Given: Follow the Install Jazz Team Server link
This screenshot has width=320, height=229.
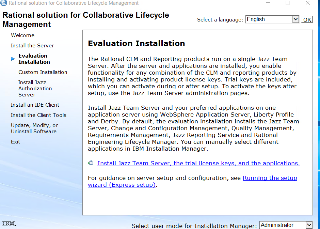Looking at the screenshot, I should tap(198, 163).
